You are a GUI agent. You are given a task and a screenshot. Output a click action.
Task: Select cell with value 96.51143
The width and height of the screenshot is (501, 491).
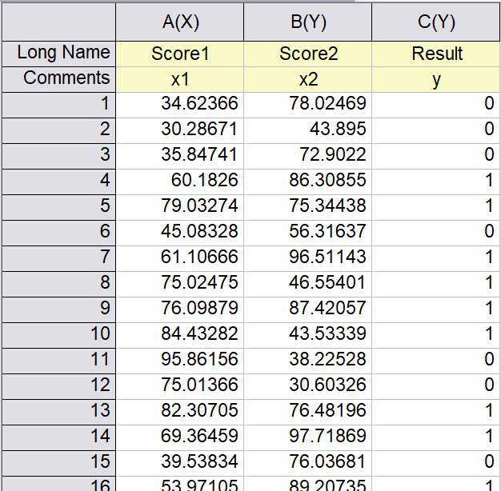point(308,258)
